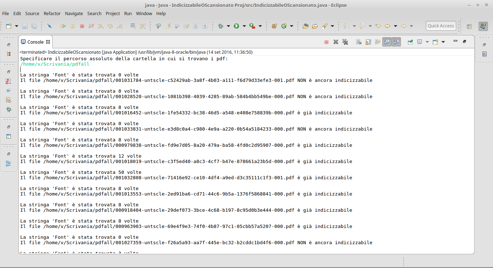
Task: Click the Back navigation arrow
Action: pos(388,26)
